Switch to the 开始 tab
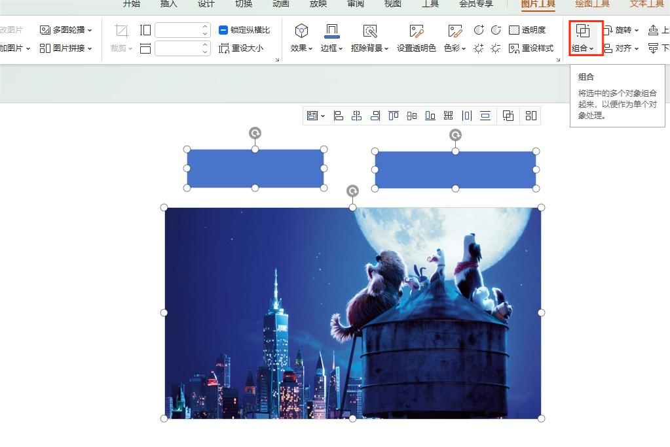Screen dimensions: 670x447 click(x=131, y=4)
